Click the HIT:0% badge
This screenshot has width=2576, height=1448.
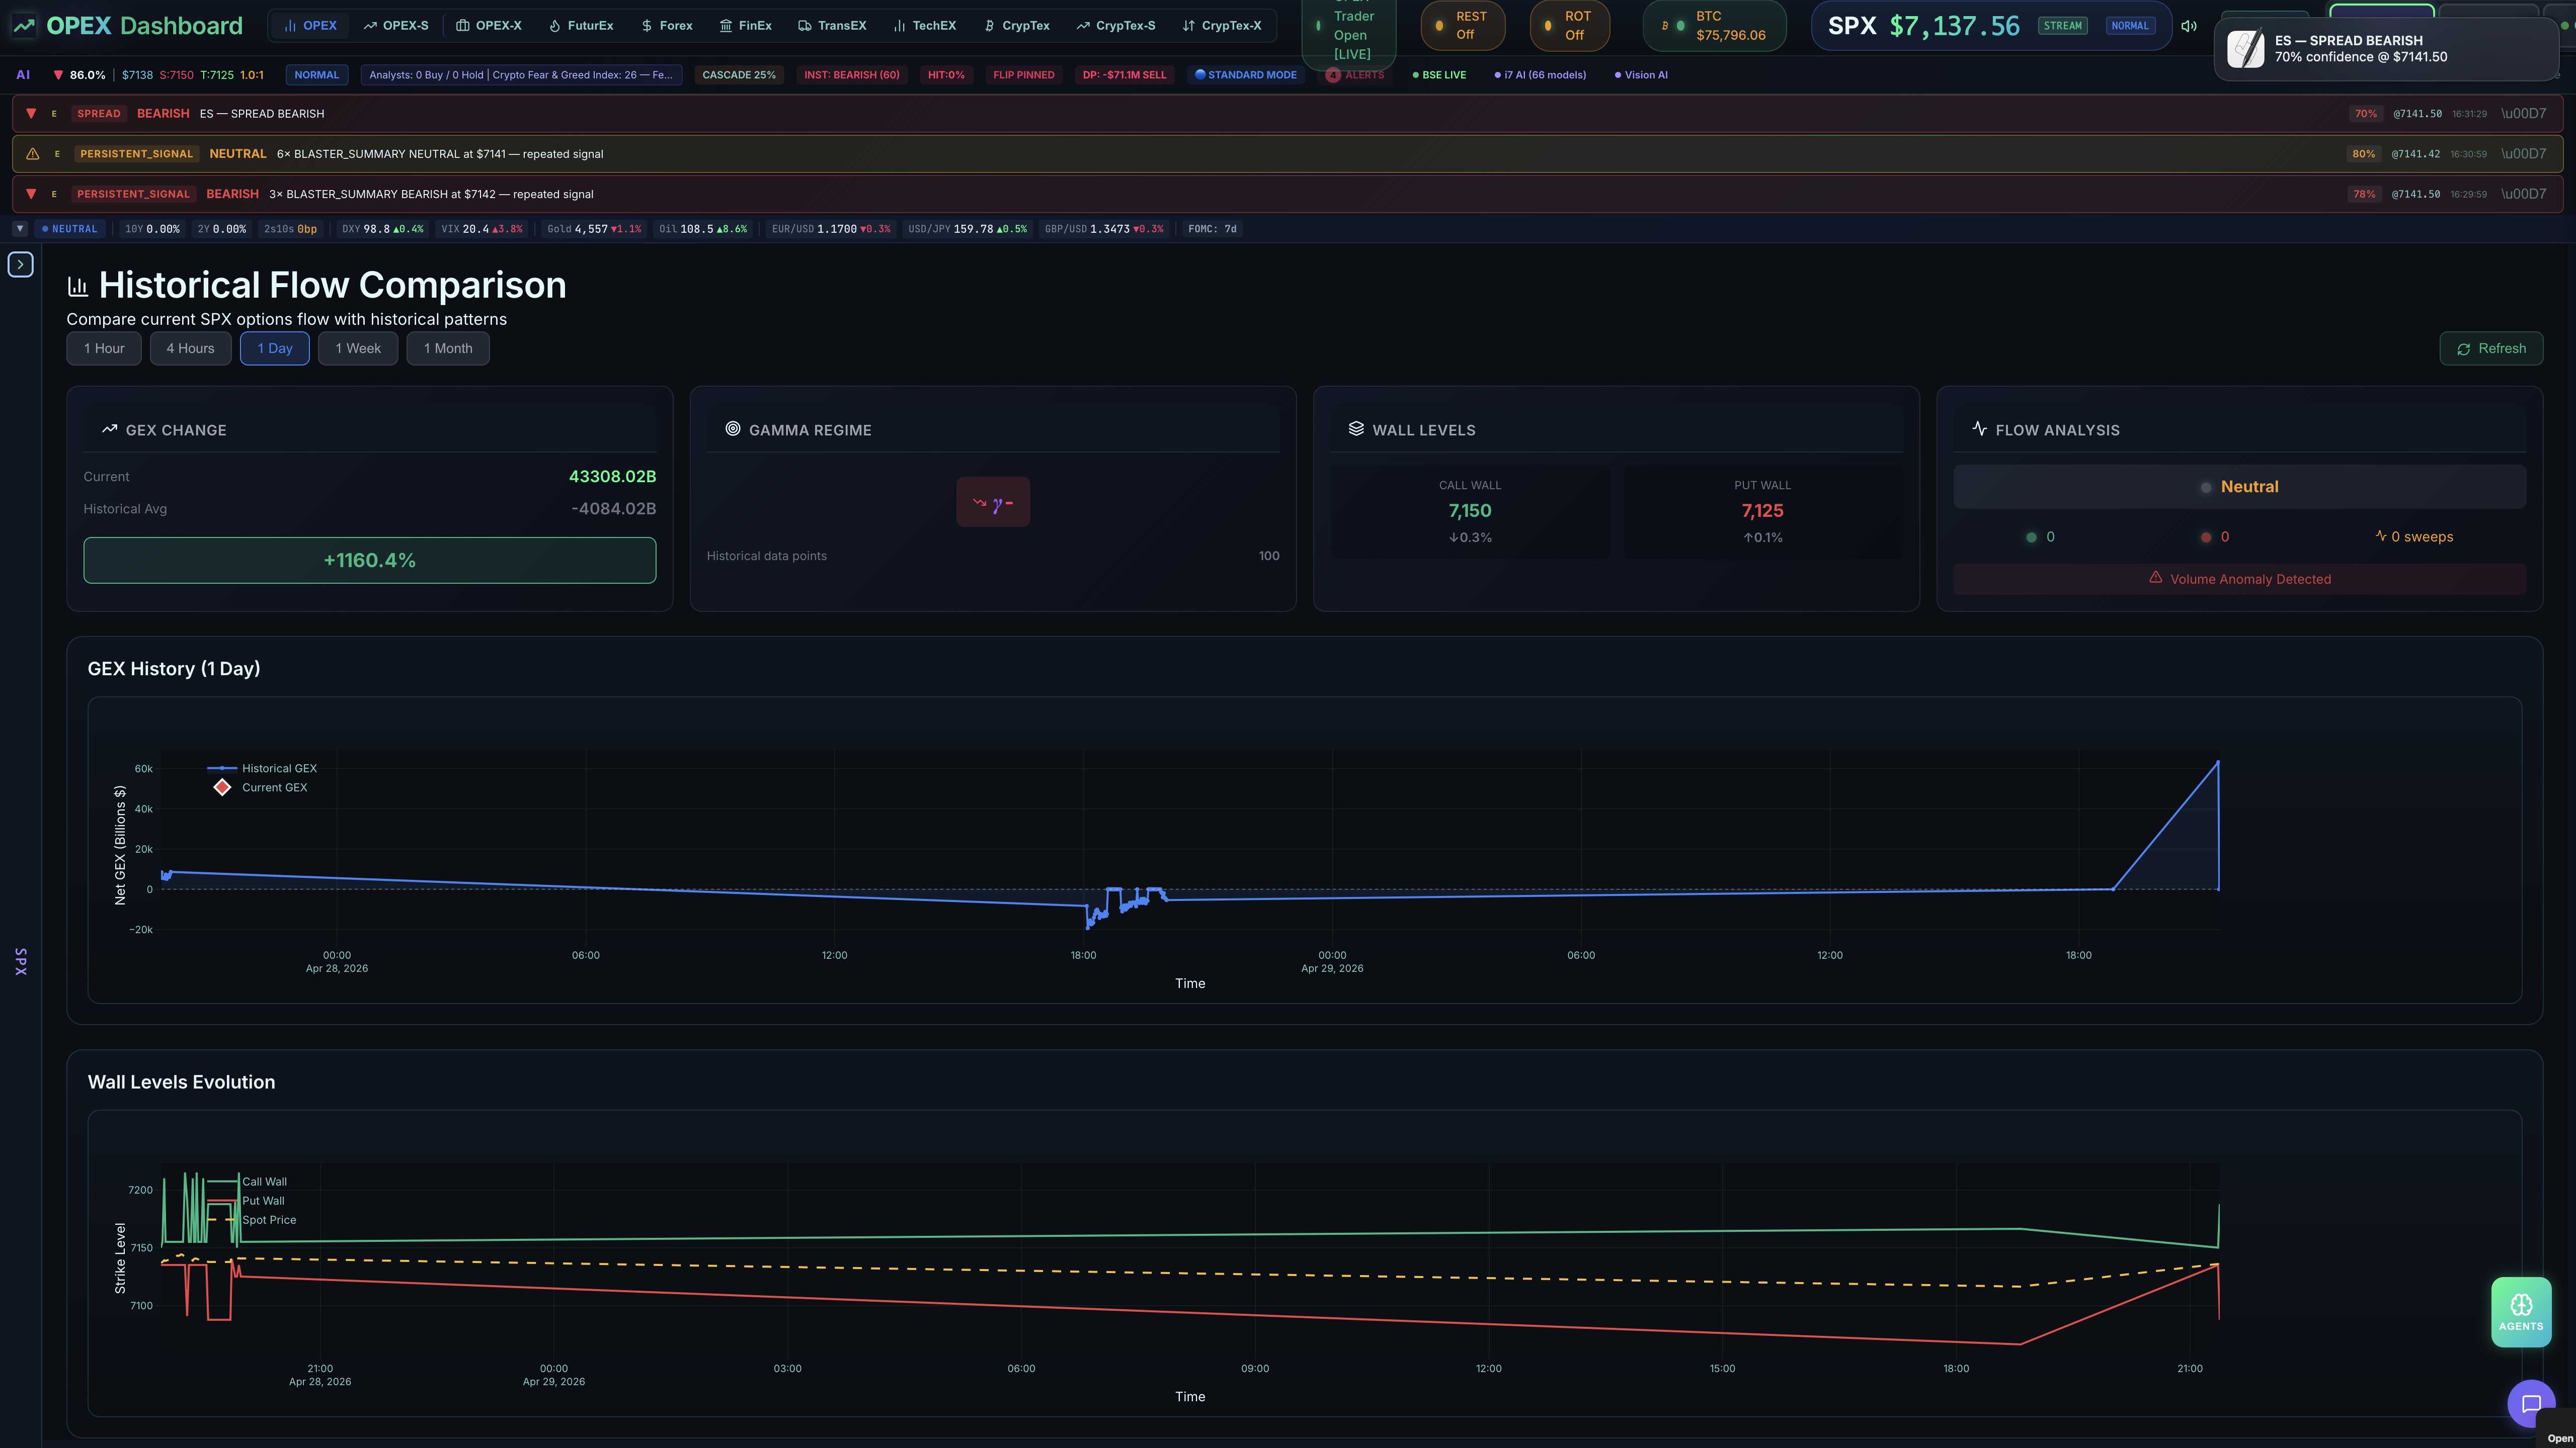(946, 75)
